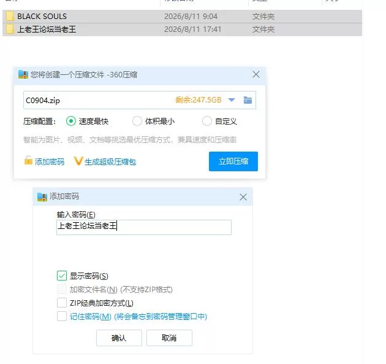Click the 智能为图片、视频 description text

[x=130, y=140]
